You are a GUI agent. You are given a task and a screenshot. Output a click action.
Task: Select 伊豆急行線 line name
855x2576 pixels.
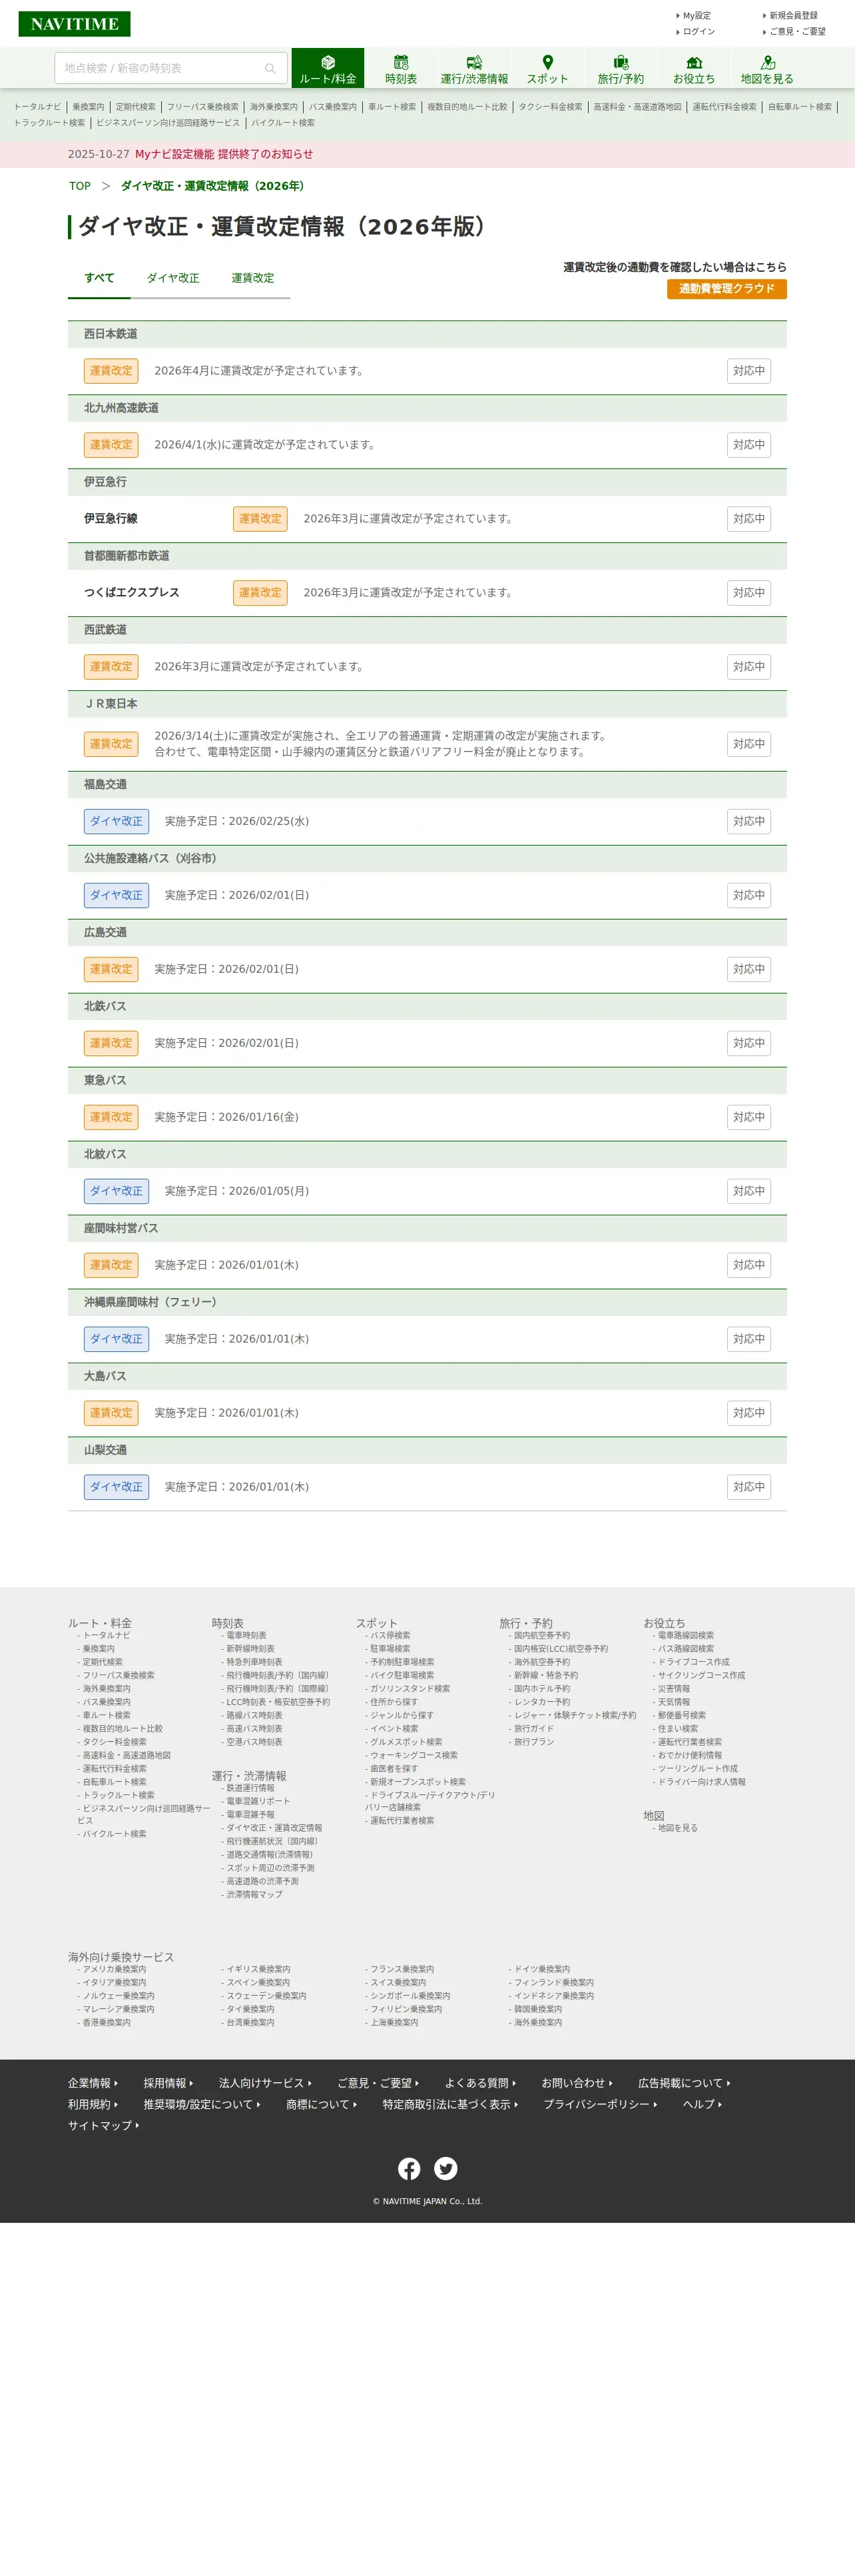pyautogui.click(x=111, y=519)
